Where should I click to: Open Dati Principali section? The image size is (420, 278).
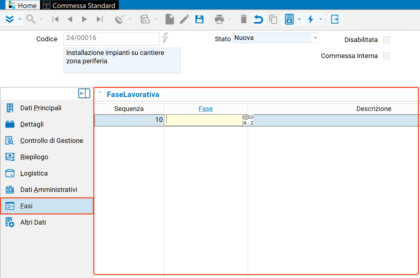[47, 108]
